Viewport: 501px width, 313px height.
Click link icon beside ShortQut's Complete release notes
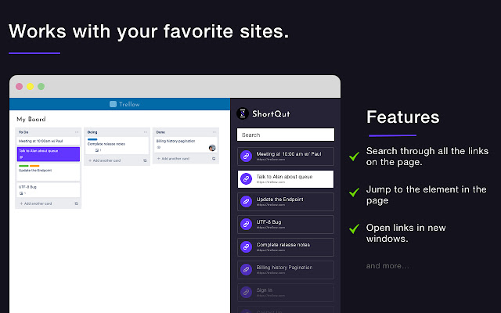point(246,247)
